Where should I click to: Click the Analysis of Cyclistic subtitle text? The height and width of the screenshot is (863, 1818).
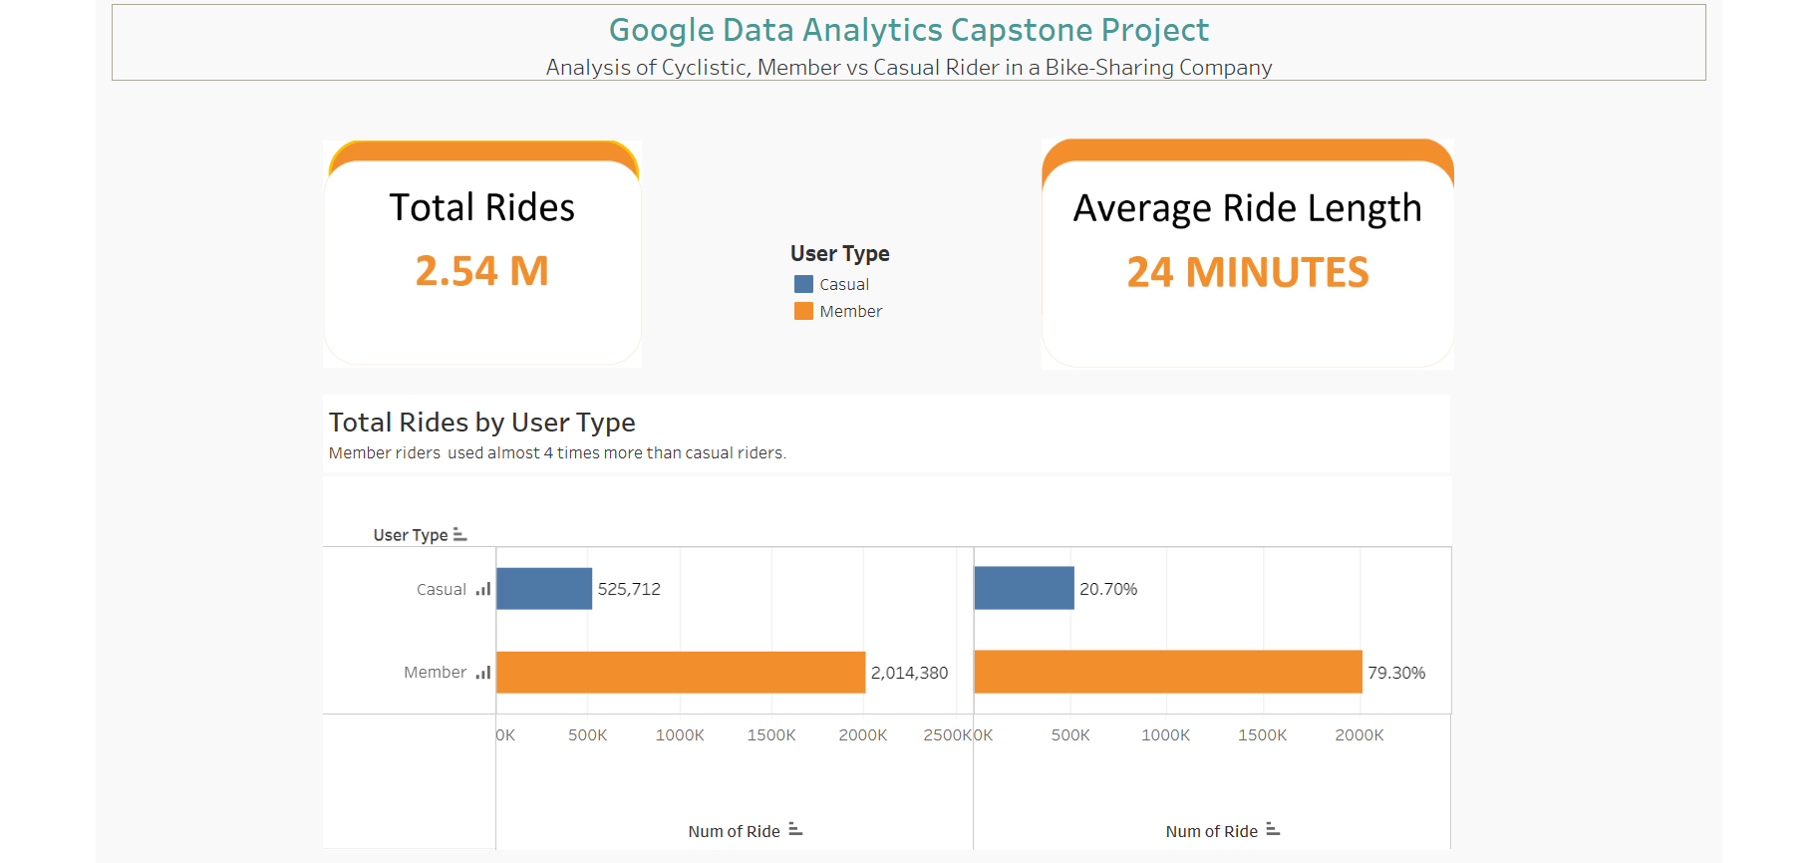[x=909, y=67]
